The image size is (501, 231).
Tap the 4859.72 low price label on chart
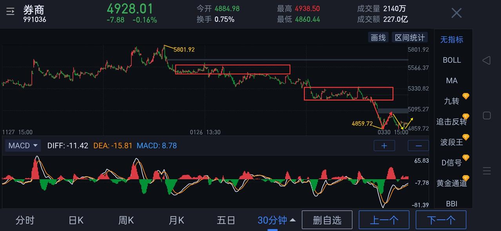point(362,124)
